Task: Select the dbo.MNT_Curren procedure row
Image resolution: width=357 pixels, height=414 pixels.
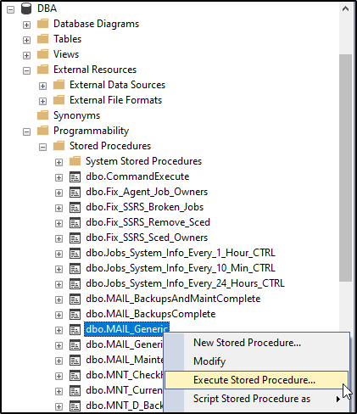Action: tap(124, 390)
